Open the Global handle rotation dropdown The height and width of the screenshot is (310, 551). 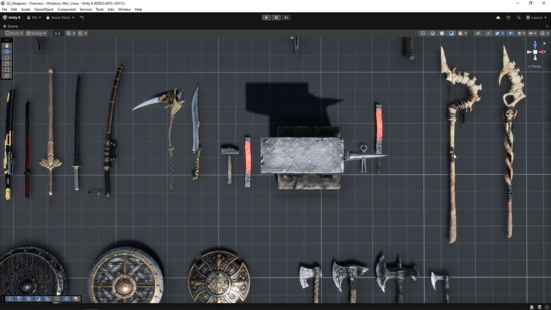(x=36, y=33)
